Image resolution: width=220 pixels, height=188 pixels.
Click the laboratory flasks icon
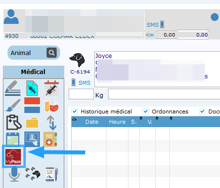(x=52, y=105)
